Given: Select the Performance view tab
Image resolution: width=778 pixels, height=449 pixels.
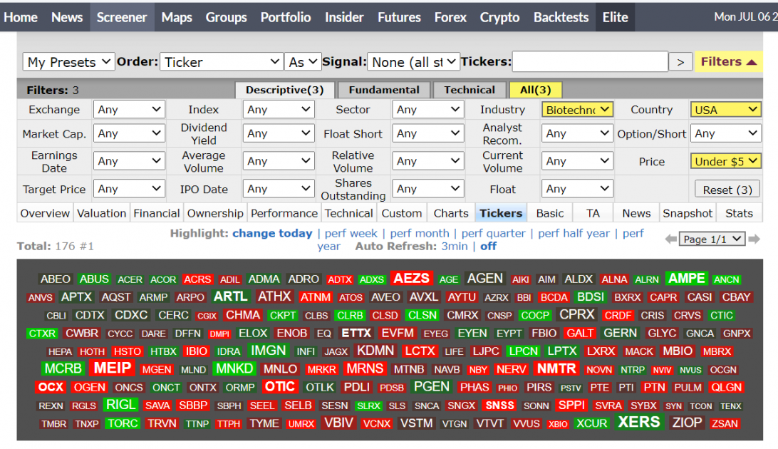Looking at the screenshot, I should (x=284, y=213).
